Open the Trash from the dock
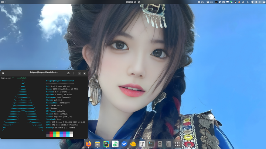Viewport: 266px width, 149px height. pyautogui.click(x=168, y=144)
